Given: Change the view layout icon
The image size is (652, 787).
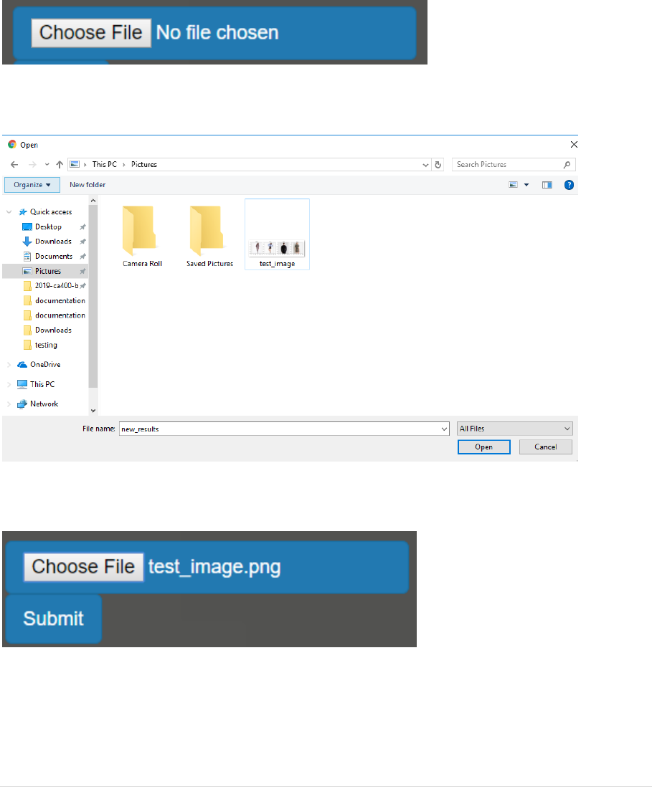Looking at the screenshot, I should coord(513,185).
